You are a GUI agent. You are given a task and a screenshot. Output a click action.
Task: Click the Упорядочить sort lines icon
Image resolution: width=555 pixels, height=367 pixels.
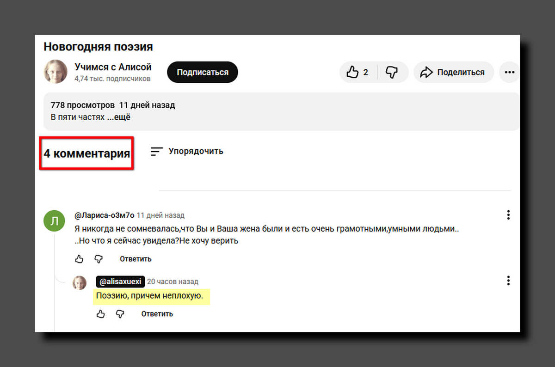click(156, 151)
